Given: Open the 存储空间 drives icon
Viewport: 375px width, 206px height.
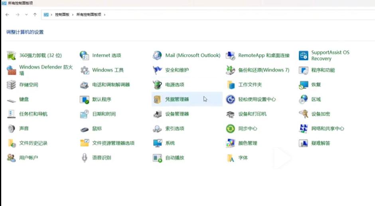Looking at the screenshot, I should (x=11, y=85).
